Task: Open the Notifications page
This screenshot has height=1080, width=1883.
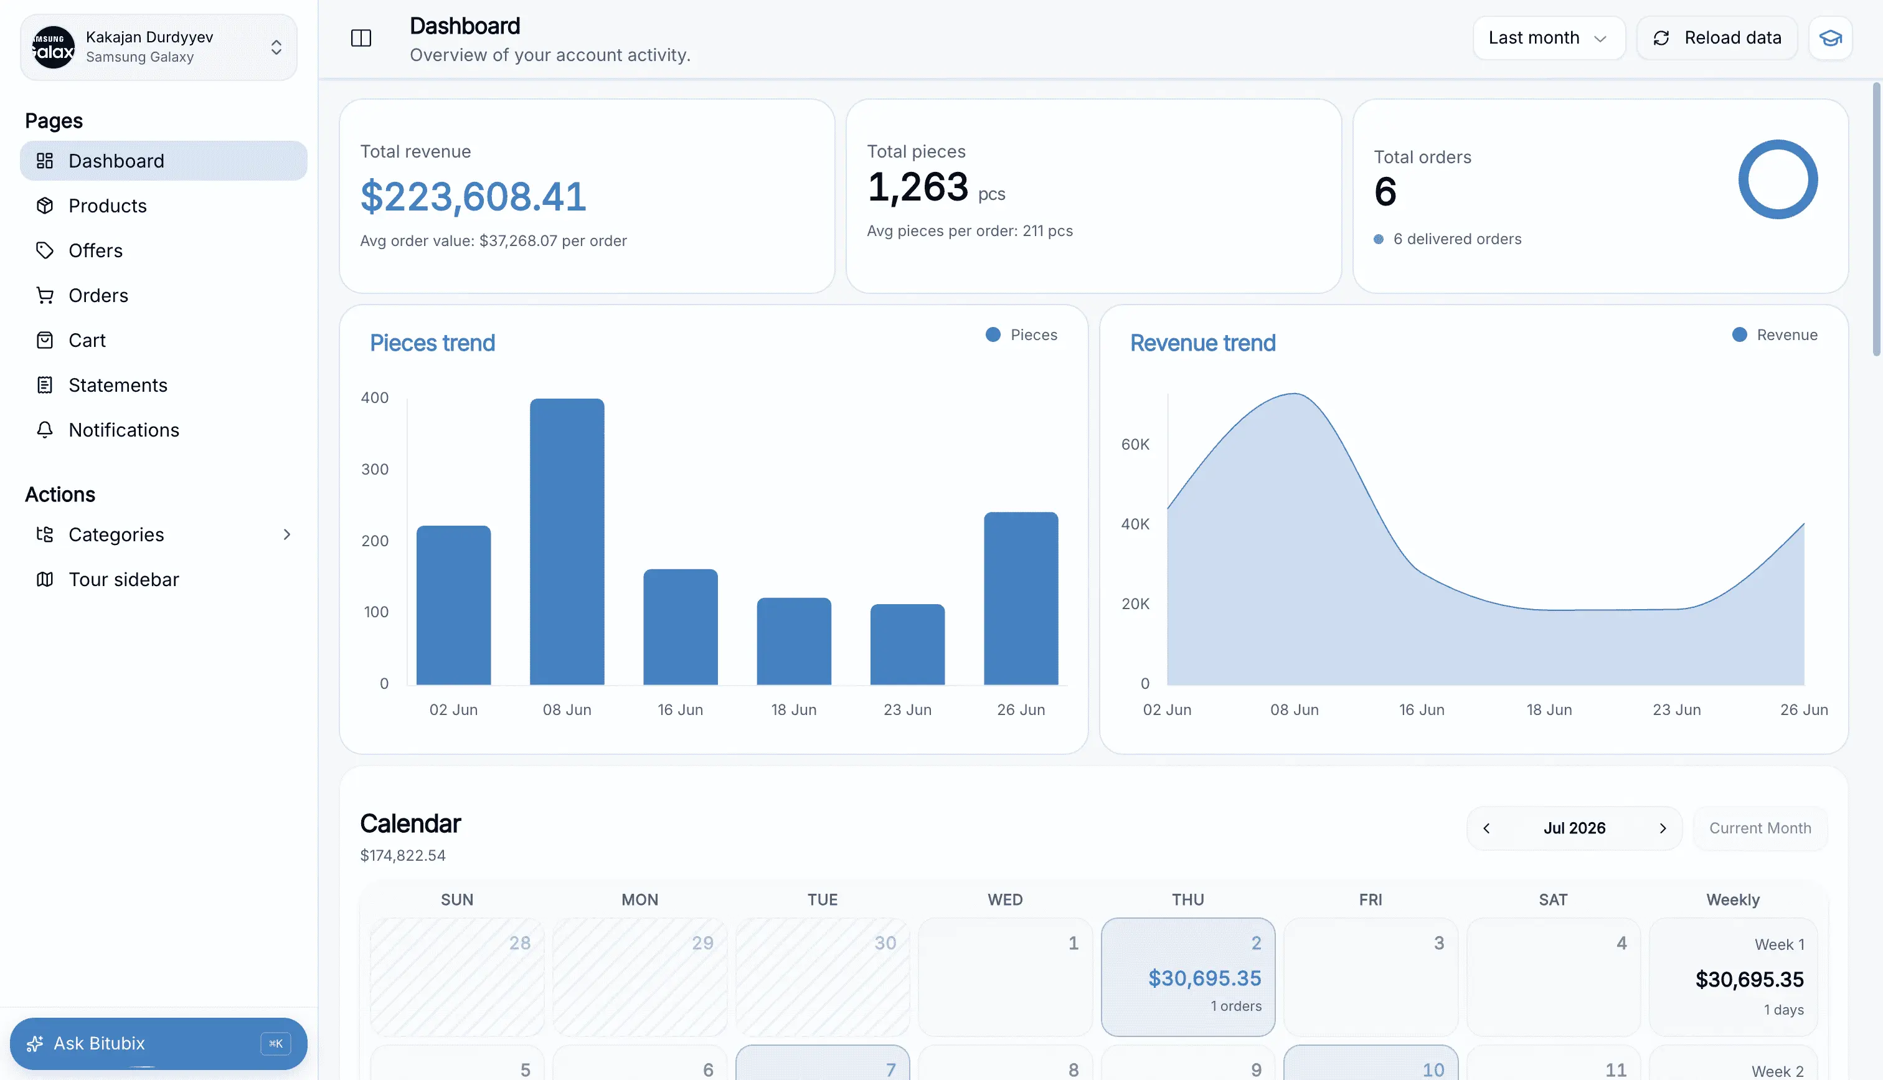Action: tap(164, 430)
